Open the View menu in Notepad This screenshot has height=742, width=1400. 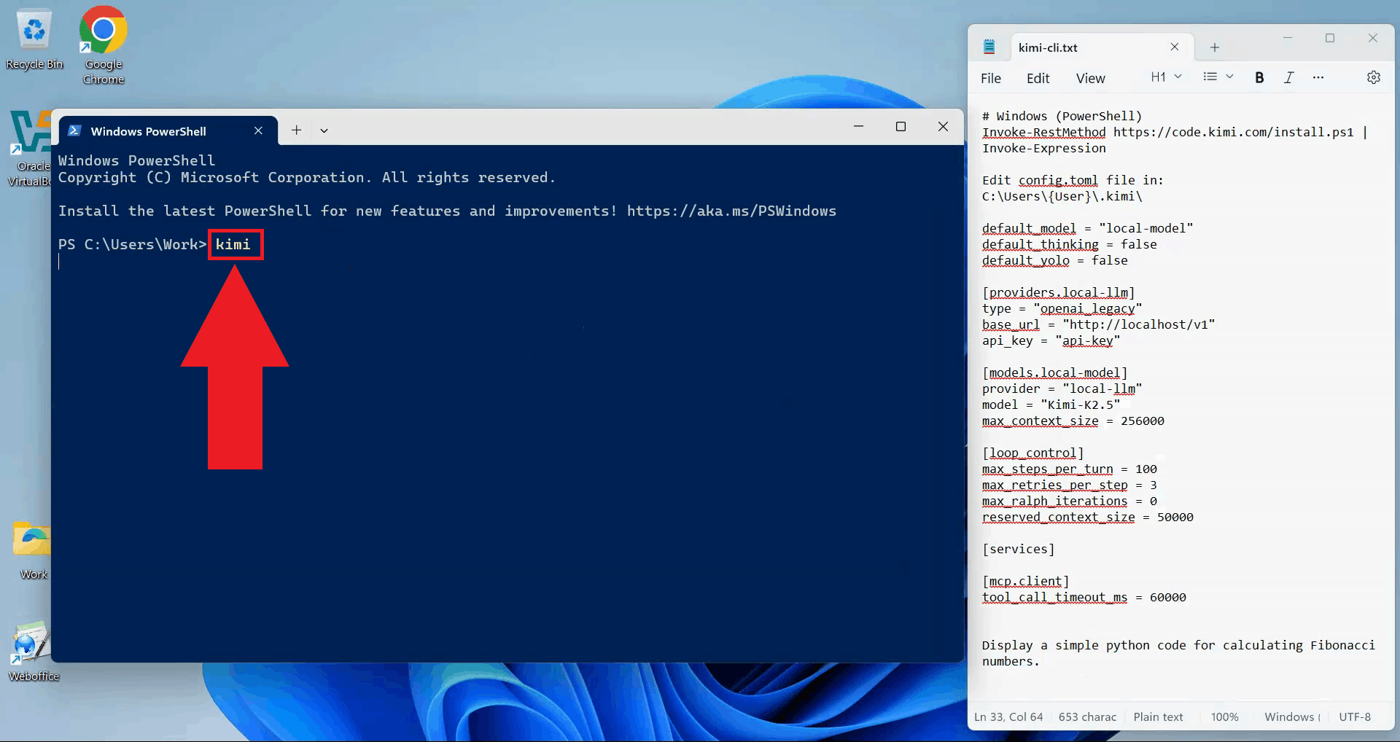click(1089, 78)
